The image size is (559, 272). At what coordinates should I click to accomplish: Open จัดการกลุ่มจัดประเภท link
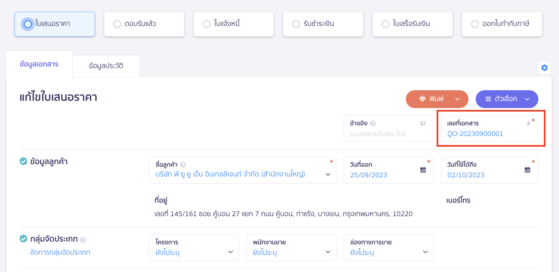click(x=60, y=252)
